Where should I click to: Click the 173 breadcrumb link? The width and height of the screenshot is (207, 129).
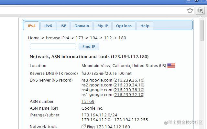click(x=80, y=38)
